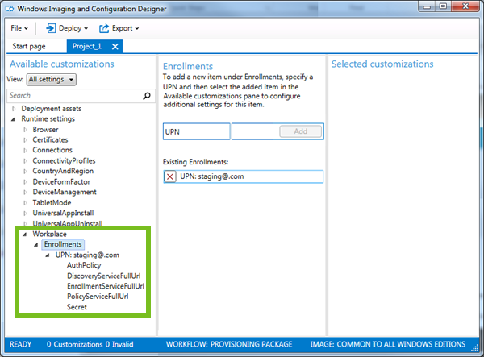This screenshot has height=357, width=484.
Task: Click the window resize grip icon
Action: click(474, 348)
